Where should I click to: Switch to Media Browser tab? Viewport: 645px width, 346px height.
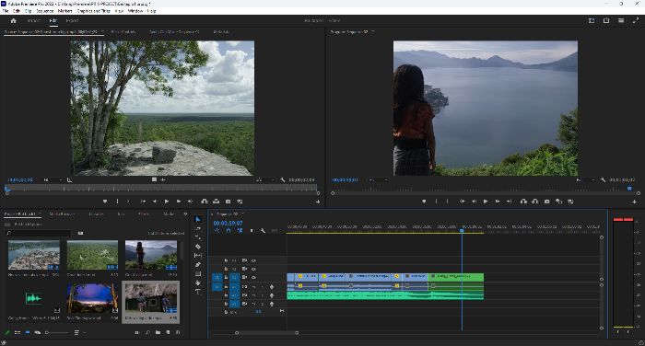[62, 214]
